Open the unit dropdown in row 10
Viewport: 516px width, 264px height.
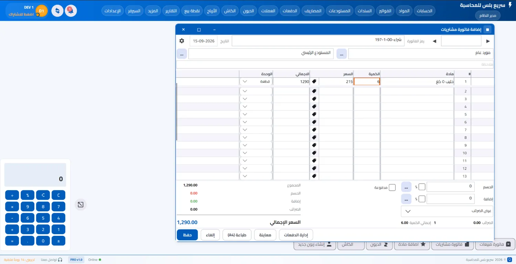click(x=256, y=153)
